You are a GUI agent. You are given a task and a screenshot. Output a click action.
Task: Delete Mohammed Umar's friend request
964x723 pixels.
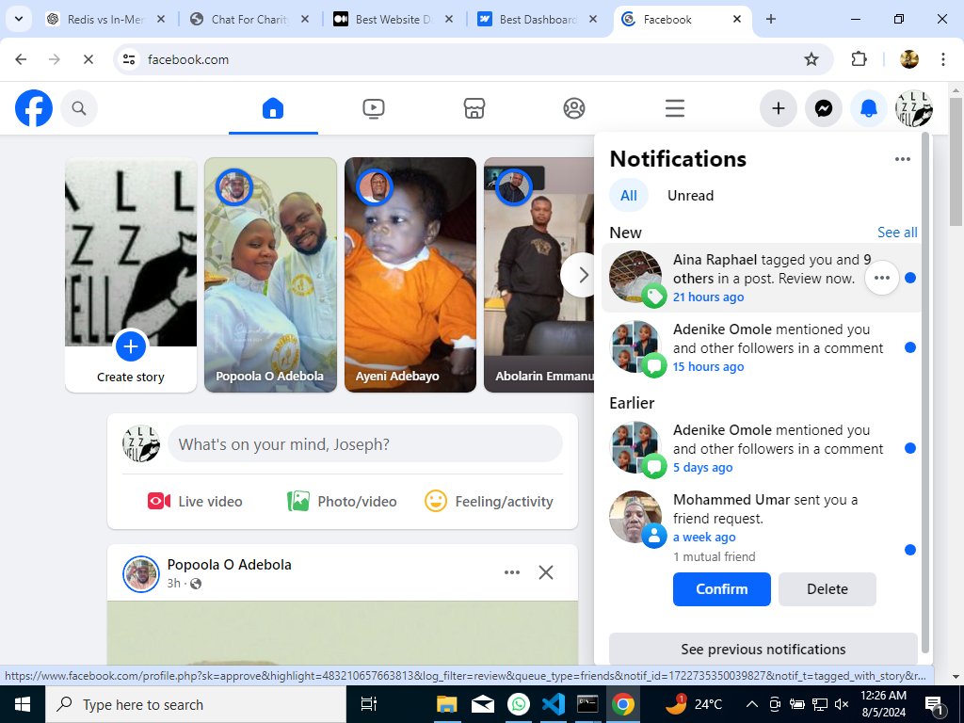point(827,589)
